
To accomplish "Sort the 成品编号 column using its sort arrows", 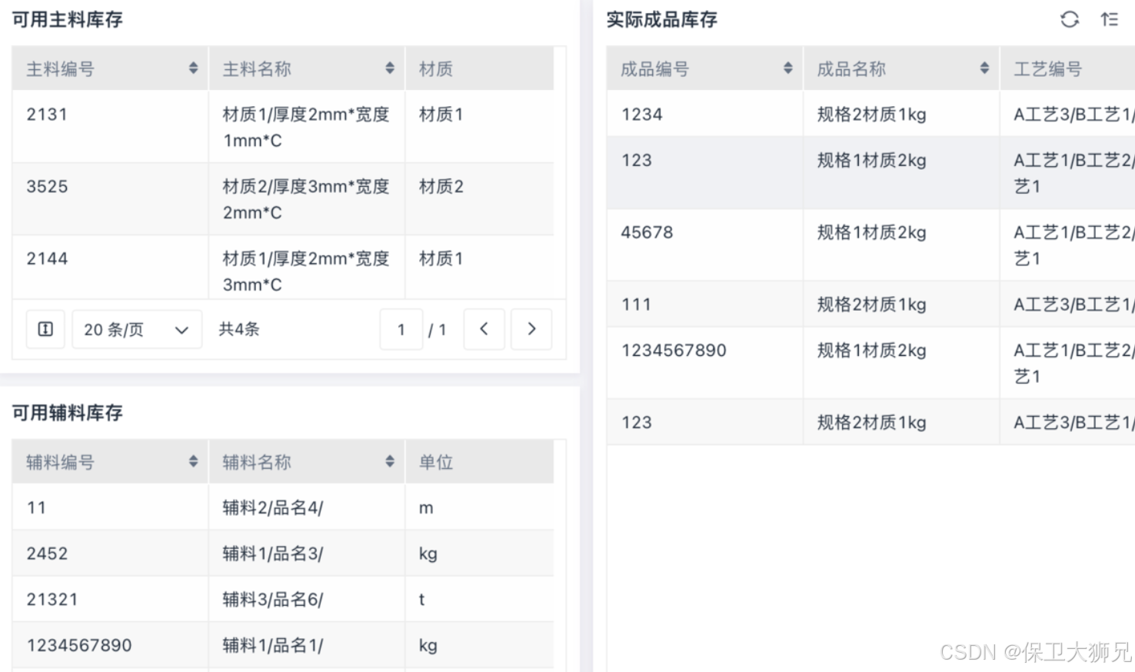I will (789, 68).
